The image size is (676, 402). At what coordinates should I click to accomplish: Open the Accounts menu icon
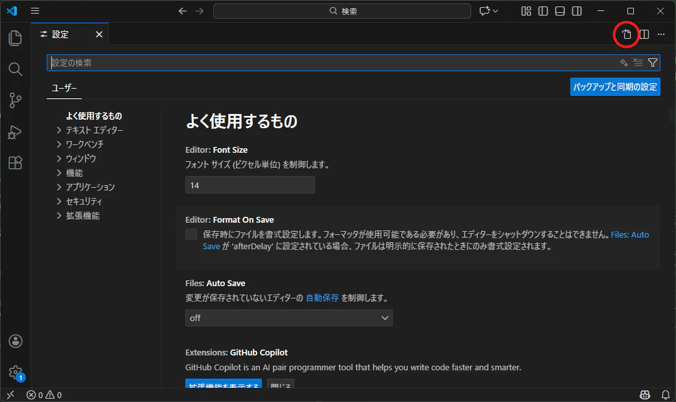[x=16, y=341]
